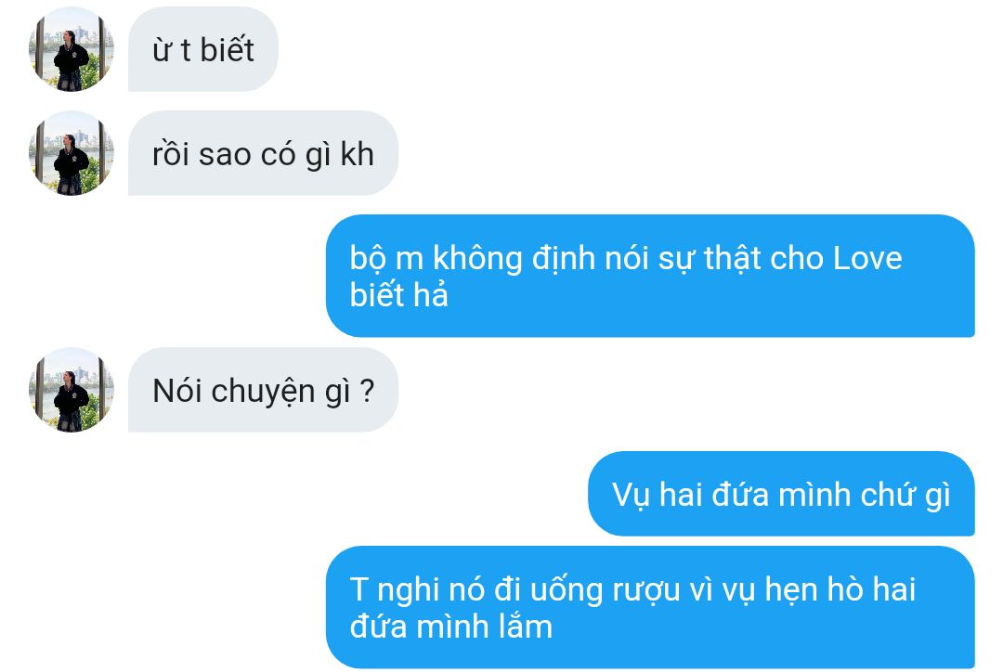Click the text "biết hả" on the second line
Screen dimensions: 1003x672
(398, 295)
